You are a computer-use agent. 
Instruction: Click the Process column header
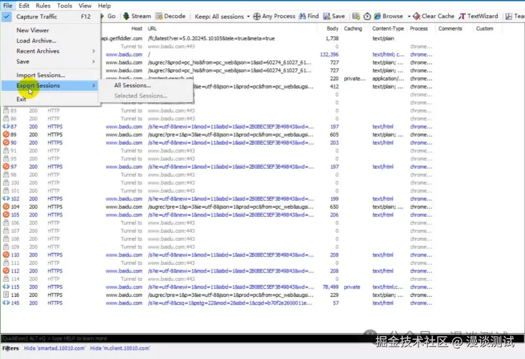pos(419,29)
